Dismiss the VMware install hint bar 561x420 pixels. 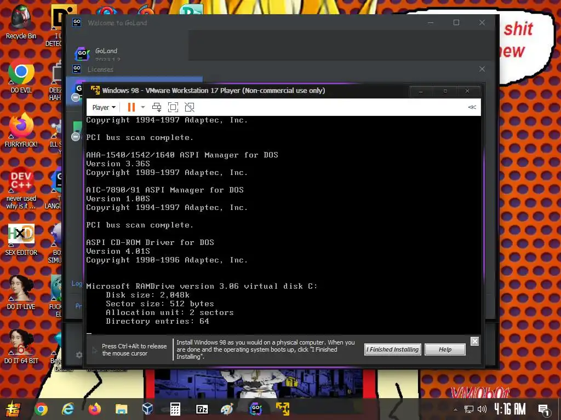pyautogui.click(x=474, y=341)
